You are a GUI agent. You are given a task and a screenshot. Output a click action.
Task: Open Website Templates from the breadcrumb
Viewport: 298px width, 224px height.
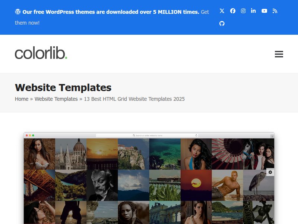tap(56, 99)
